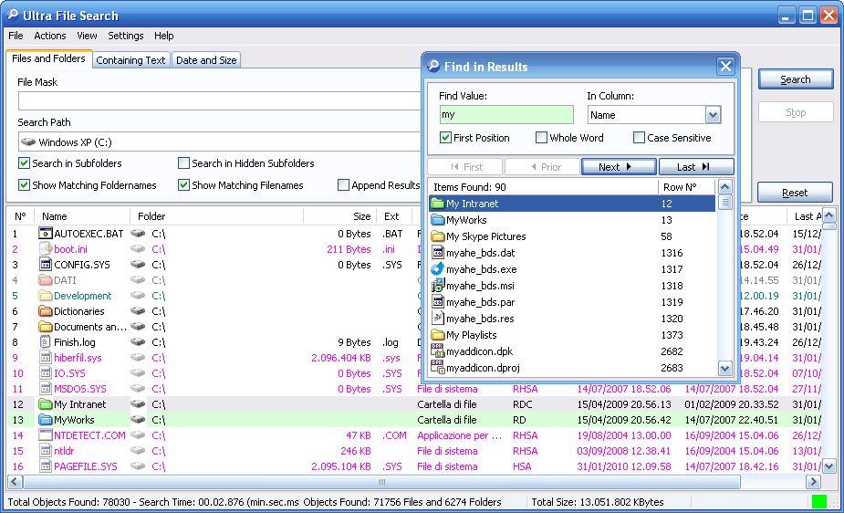The image size is (844, 513).
Task: Click the hiberfil.sys file icon
Action: click(x=46, y=358)
